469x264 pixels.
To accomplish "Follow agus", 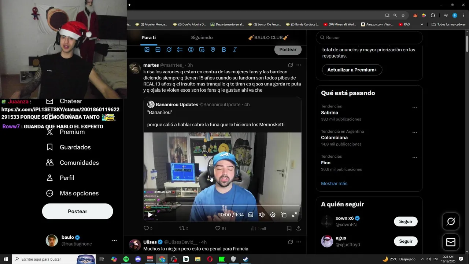I will click(406, 241).
